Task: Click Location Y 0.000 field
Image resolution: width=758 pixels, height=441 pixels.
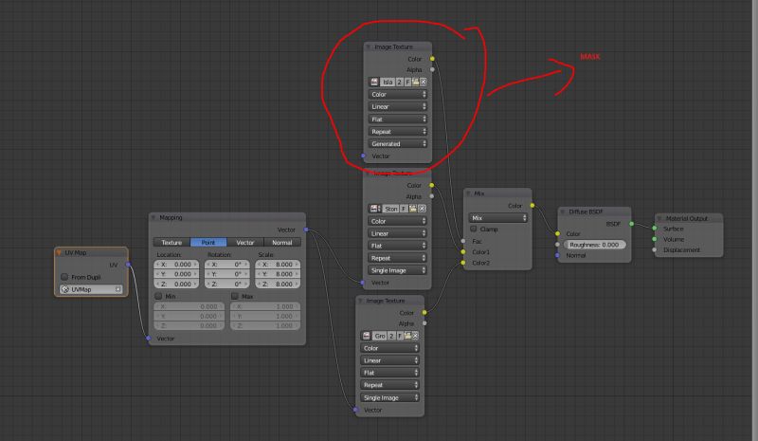Action: point(176,274)
